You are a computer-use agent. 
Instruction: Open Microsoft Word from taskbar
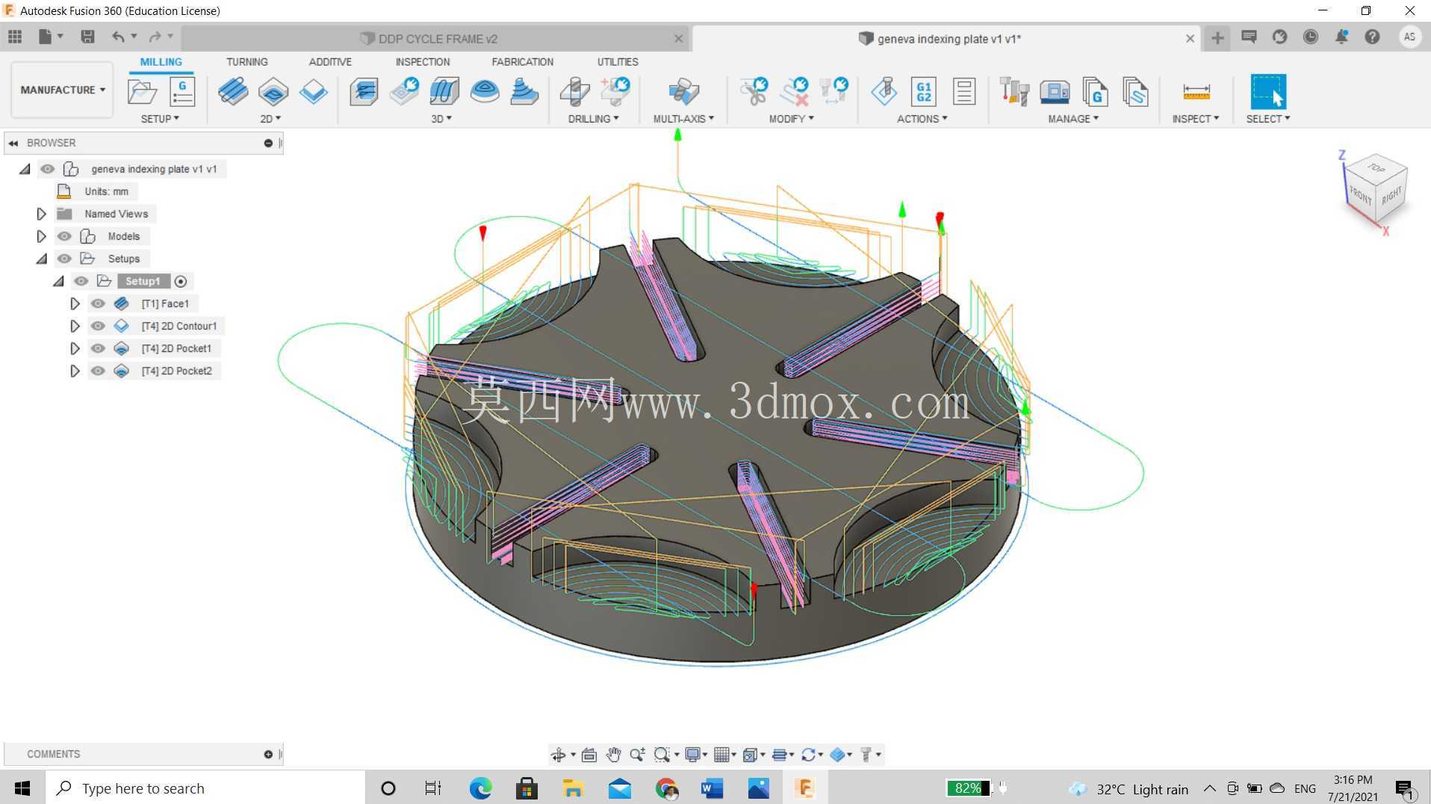(x=712, y=788)
